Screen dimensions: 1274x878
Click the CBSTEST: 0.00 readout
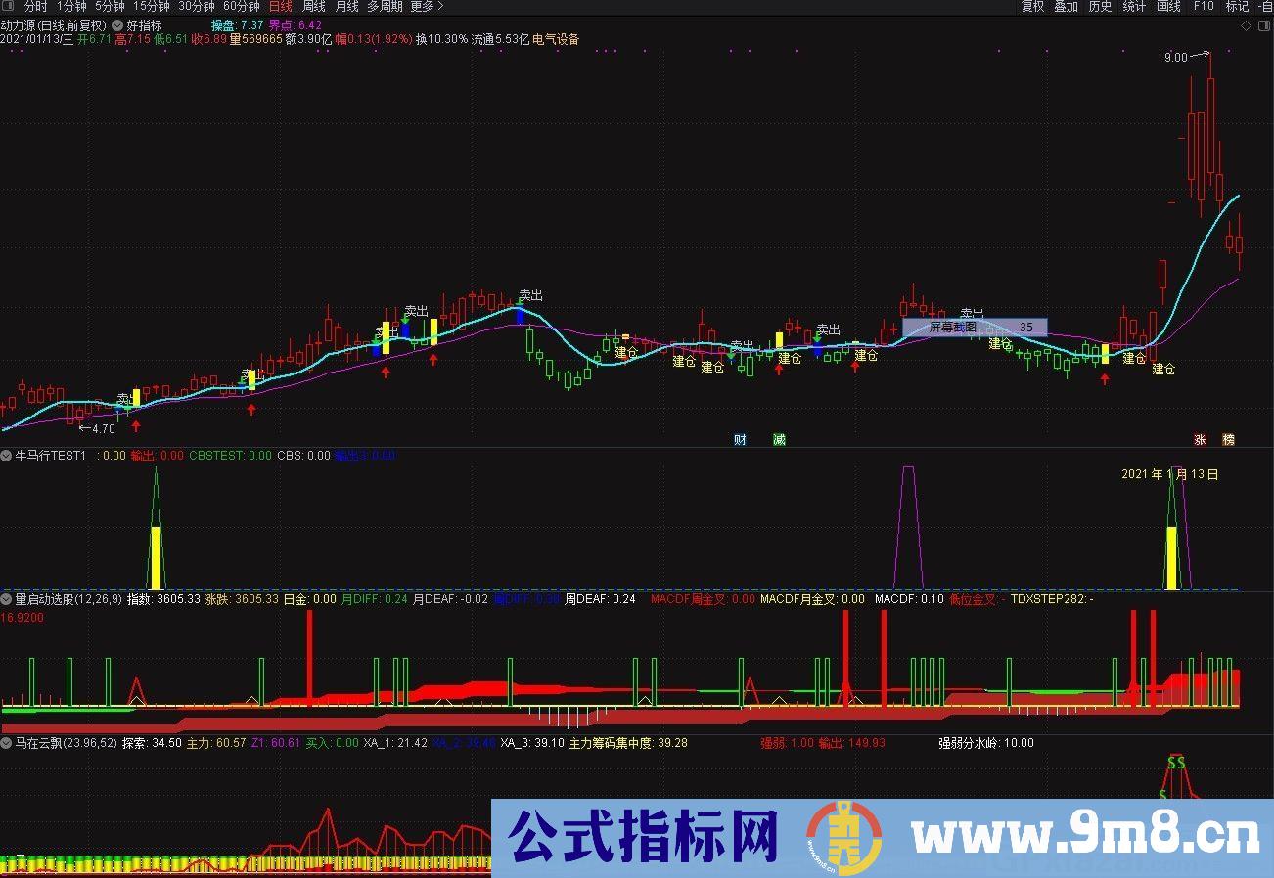tap(230, 456)
